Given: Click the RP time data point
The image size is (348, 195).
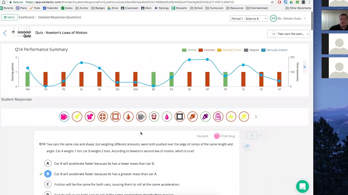Looking at the screenshot, I should pyautogui.click(x=207, y=60).
